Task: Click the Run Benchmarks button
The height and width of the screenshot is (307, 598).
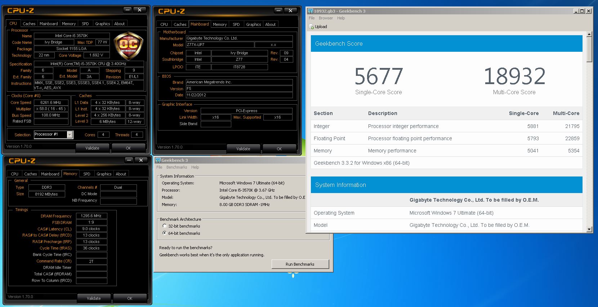Action: pos(300,264)
